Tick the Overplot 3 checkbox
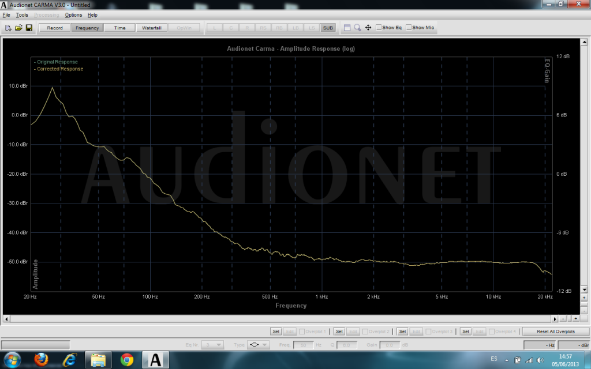The height and width of the screenshot is (369, 591). click(x=429, y=332)
